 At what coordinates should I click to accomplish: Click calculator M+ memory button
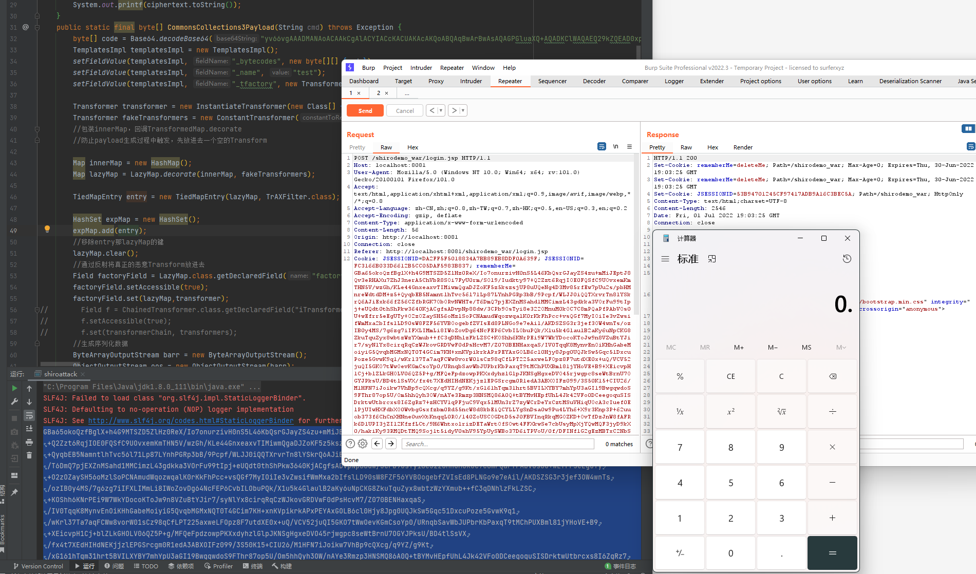(x=739, y=348)
